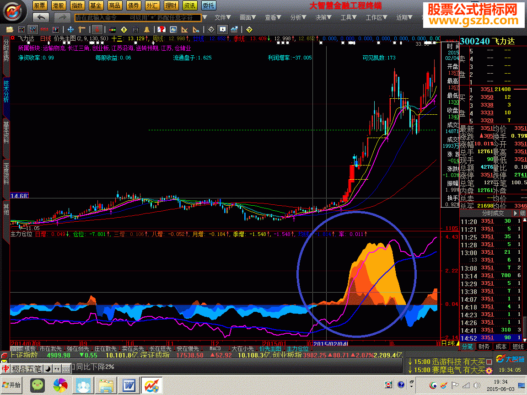
Task: Click the 委托 trading button
Action: pos(209,5)
